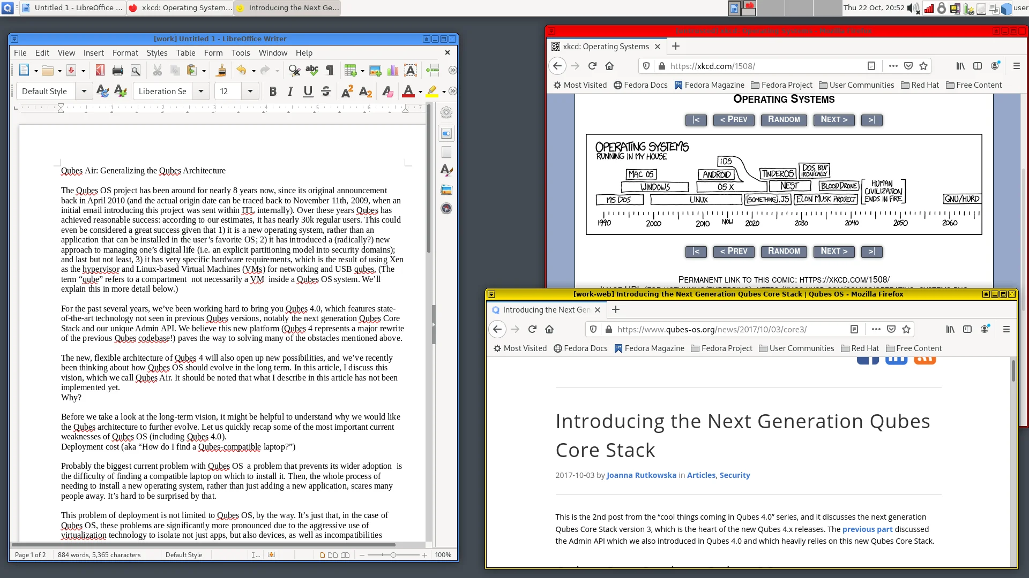Open new tab in xkcd Firefox window
Image resolution: width=1029 pixels, height=578 pixels.
(676, 47)
